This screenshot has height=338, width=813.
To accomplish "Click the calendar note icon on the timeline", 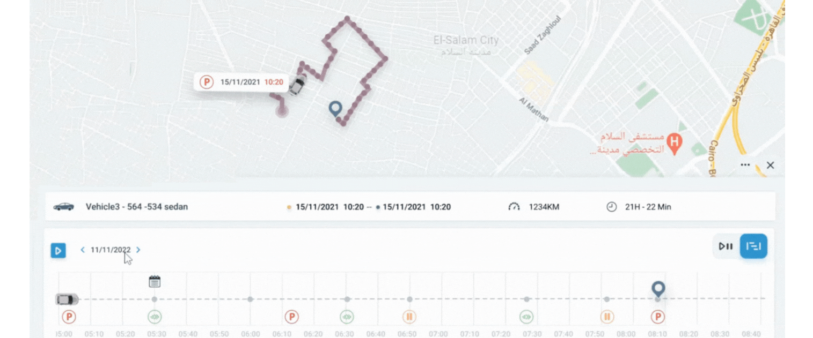I will [155, 281].
